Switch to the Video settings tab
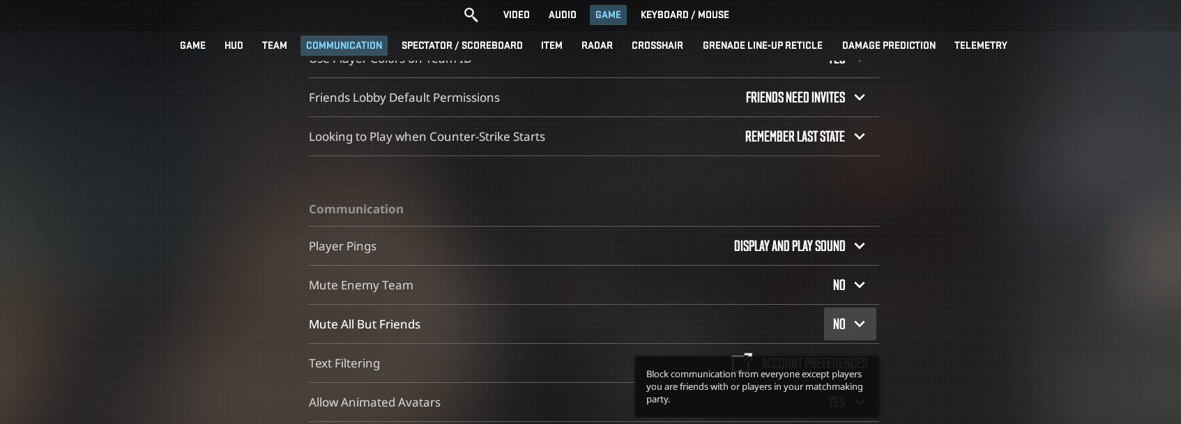Viewport: 1181px width, 424px height. 516,15
